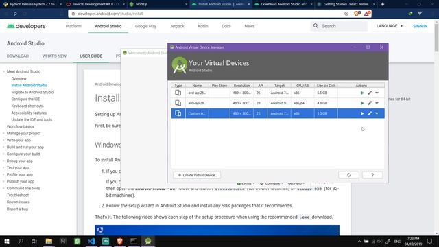Sort devices by Name column header

[x=197, y=86]
